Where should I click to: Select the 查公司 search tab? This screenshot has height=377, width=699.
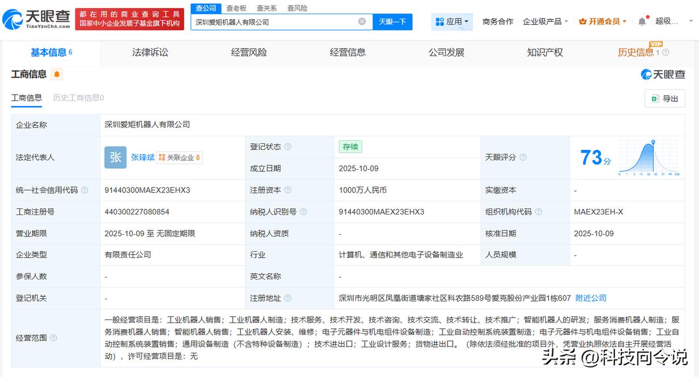point(206,8)
